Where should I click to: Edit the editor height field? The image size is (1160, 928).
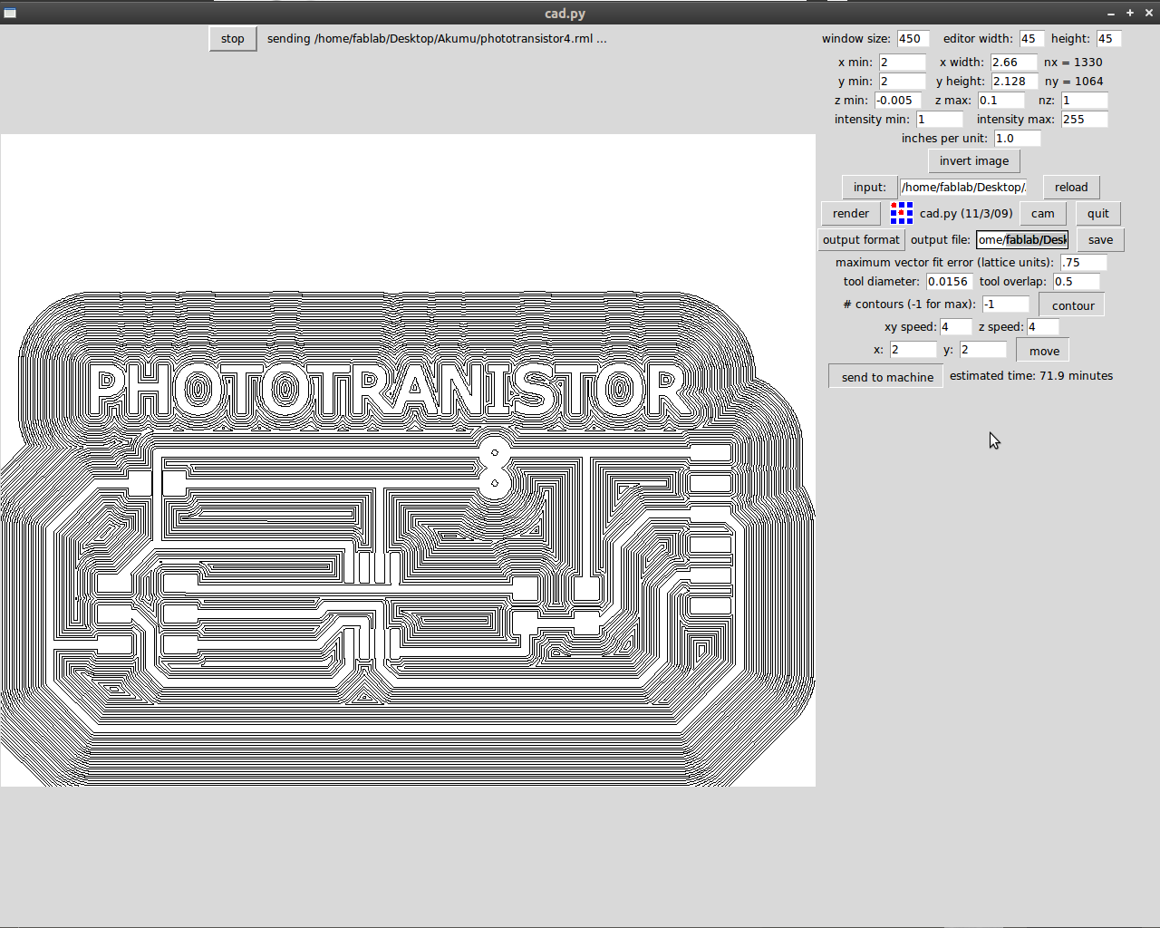click(x=1108, y=39)
